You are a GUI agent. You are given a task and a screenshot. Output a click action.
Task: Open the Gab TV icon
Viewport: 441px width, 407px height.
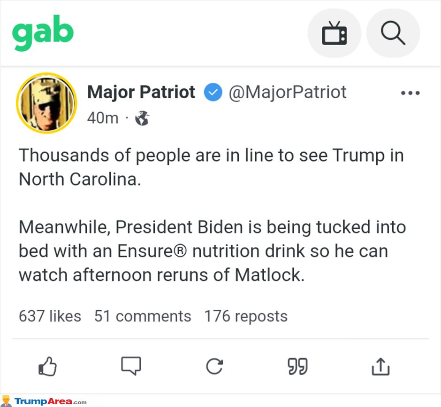coord(334,33)
